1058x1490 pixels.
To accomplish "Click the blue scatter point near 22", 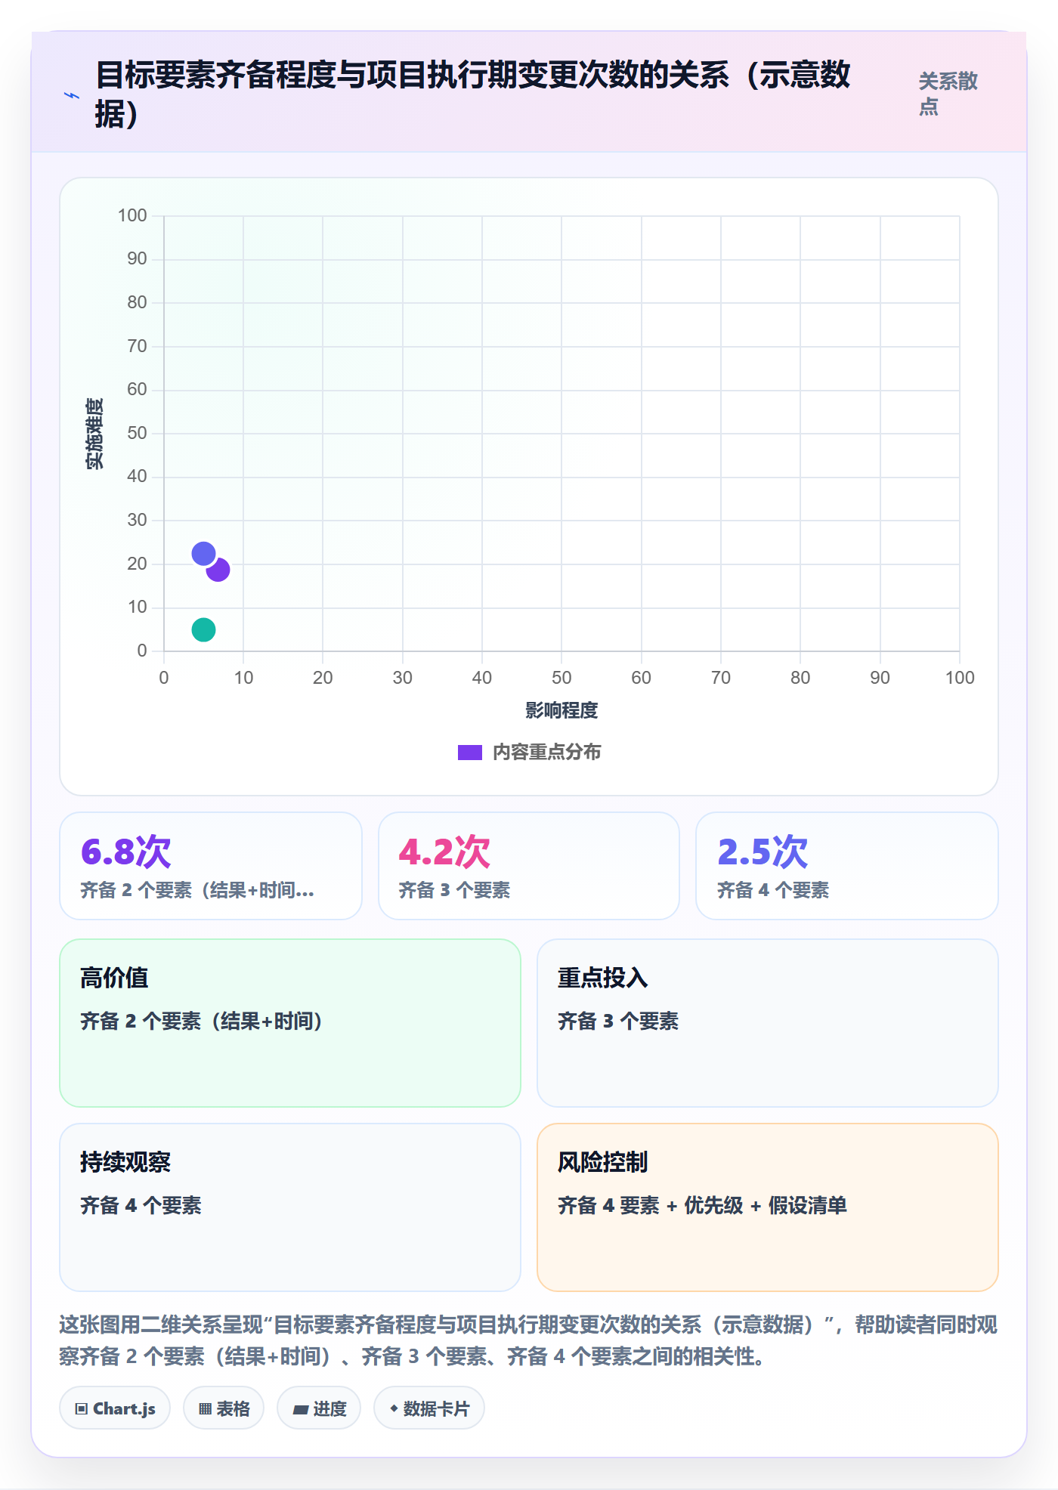I will coord(203,554).
